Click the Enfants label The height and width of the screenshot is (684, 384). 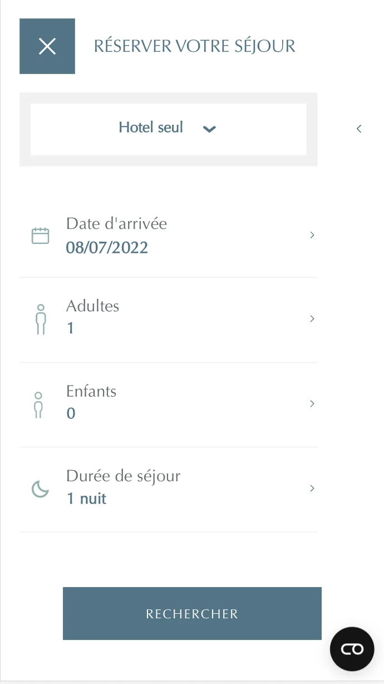(x=91, y=391)
